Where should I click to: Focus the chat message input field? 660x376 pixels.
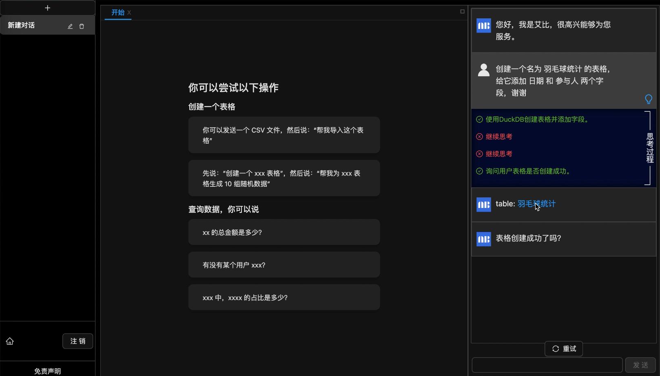tap(547, 365)
